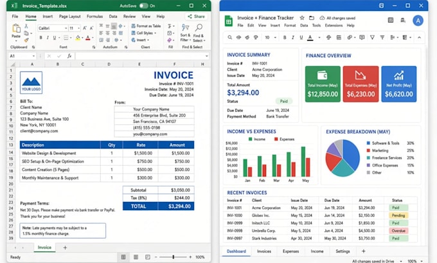The image size is (437, 263).
Task: Click the Cut scissors icon in Excel
Action: coord(26,26)
